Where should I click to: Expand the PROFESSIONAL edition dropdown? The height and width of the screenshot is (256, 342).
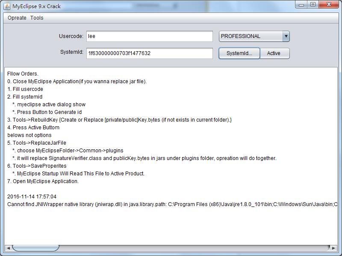coord(286,36)
